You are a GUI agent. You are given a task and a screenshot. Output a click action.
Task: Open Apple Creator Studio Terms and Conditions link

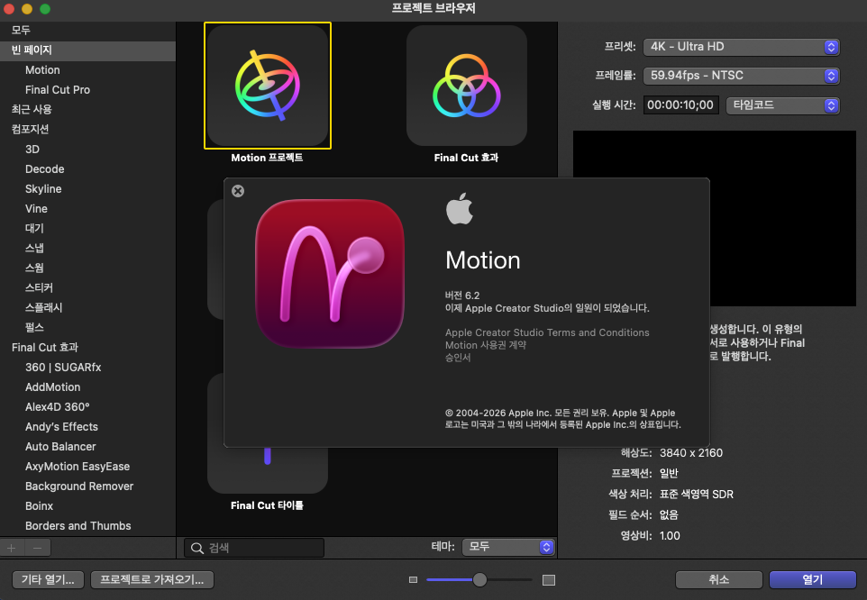tap(547, 332)
